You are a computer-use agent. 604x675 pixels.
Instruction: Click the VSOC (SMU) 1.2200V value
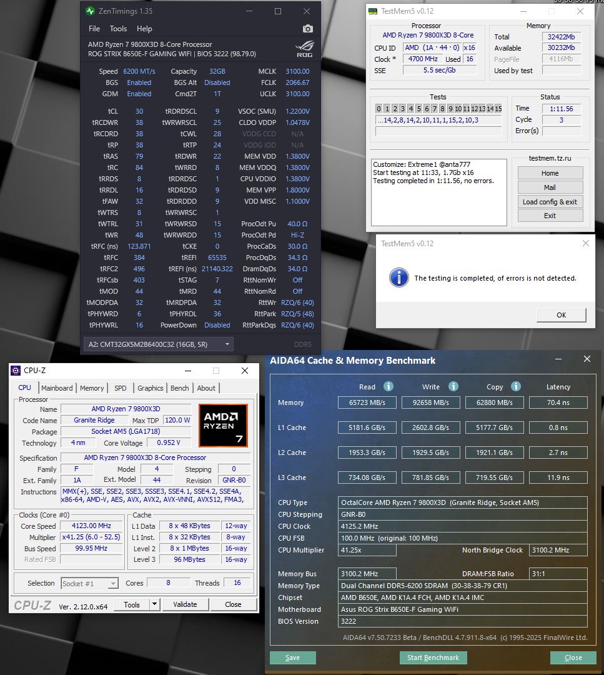[x=297, y=111]
